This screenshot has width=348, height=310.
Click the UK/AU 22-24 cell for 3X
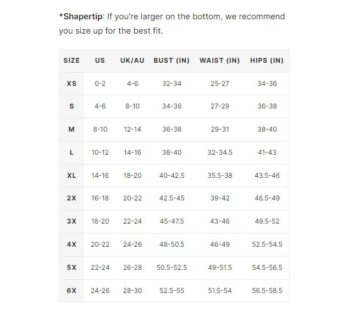pyautogui.click(x=132, y=221)
